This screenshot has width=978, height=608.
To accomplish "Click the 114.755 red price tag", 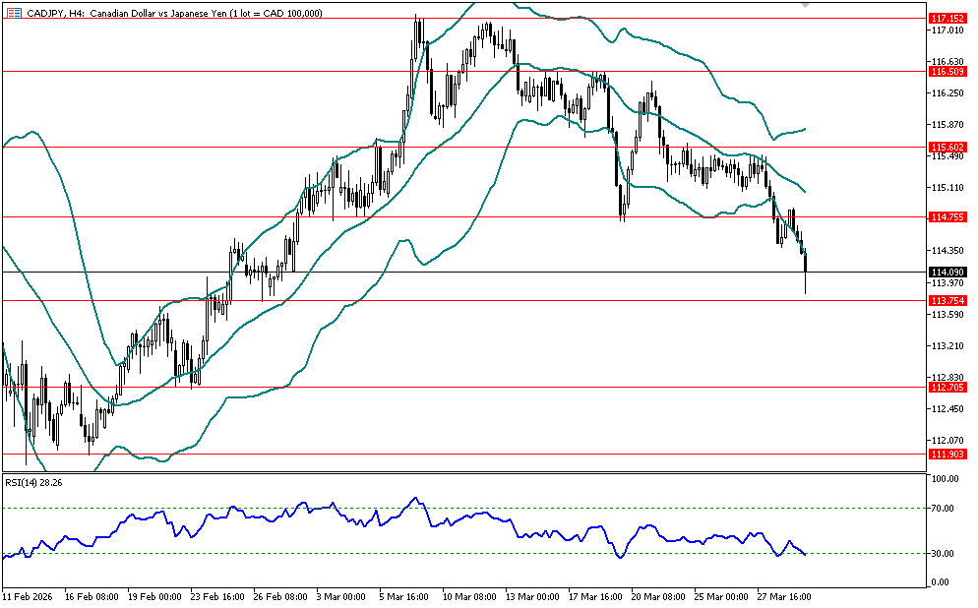I will pyautogui.click(x=948, y=216).
